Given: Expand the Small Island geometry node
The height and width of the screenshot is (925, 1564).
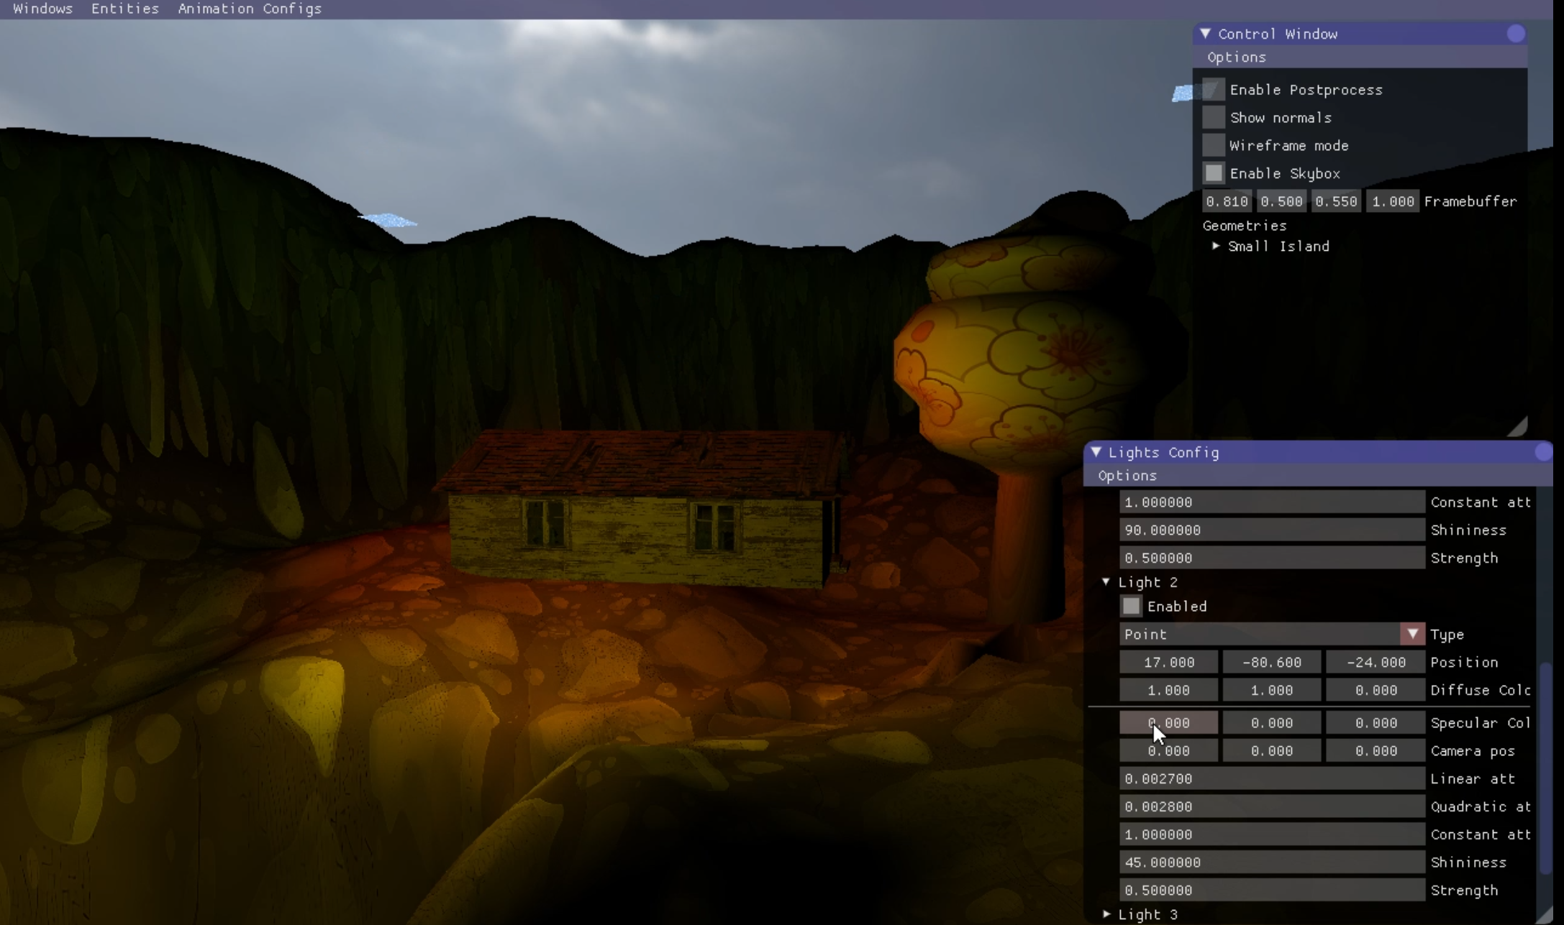Looking at the screenshot, I should [1216, 247].
